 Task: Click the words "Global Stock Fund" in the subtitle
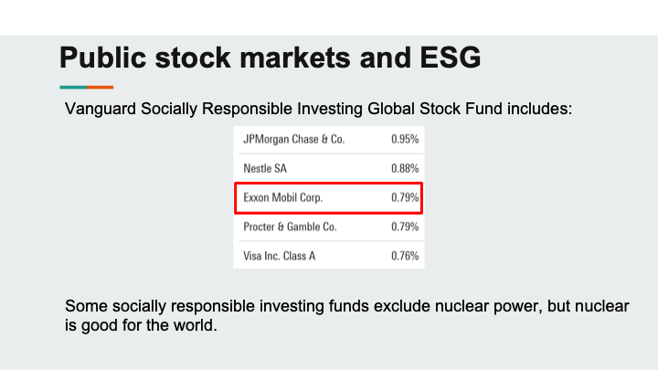(435, 109)
